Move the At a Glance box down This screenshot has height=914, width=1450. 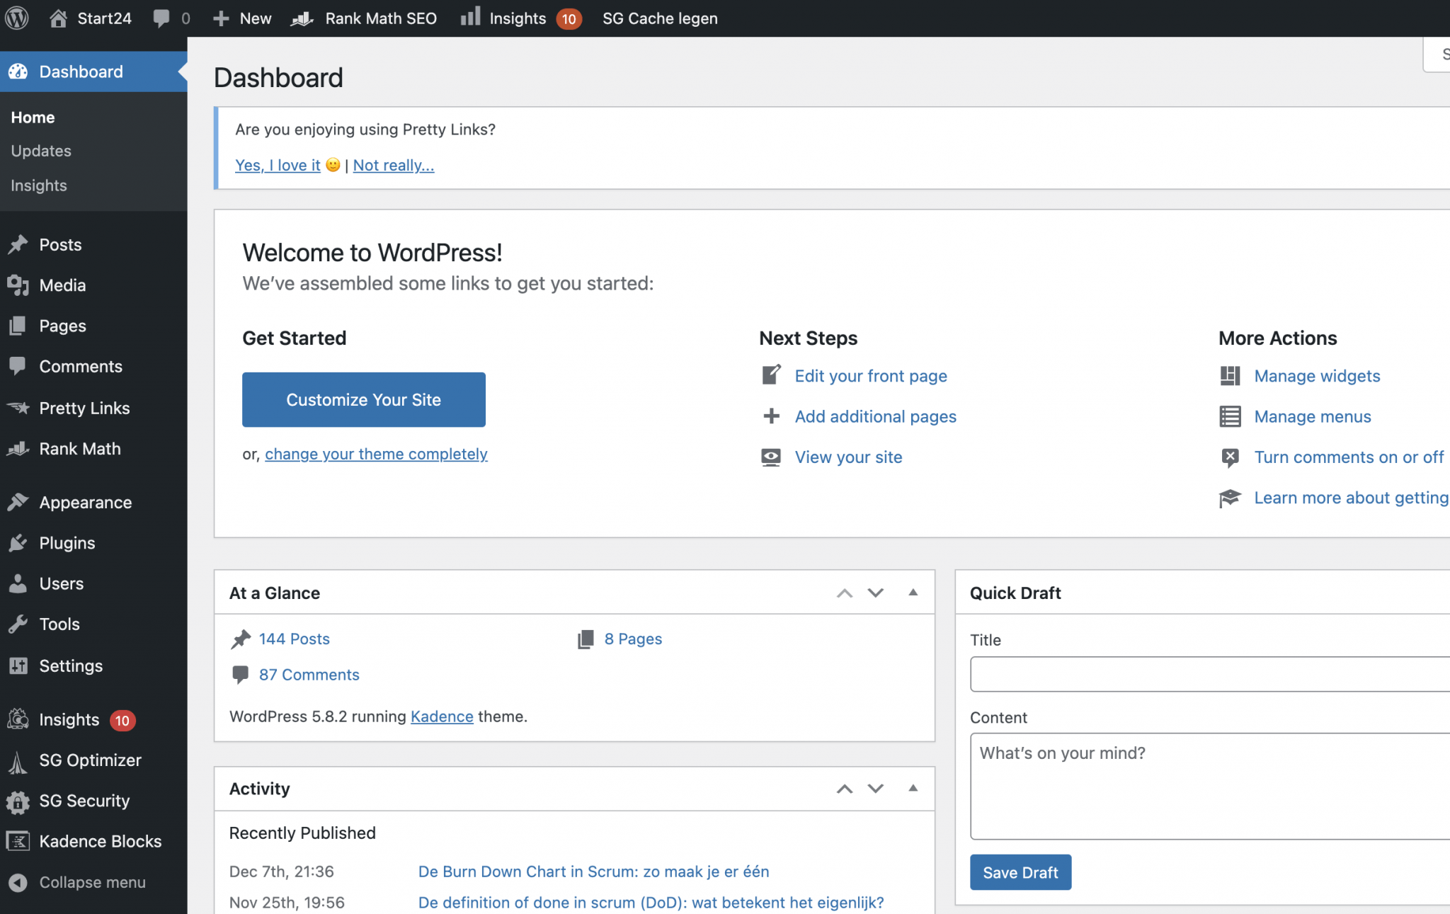(875, 593)
